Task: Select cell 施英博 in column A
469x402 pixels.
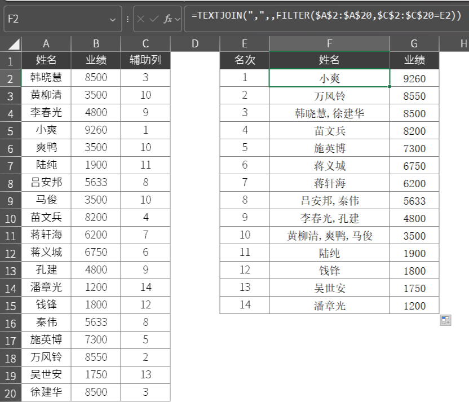Action: [x=46, y=340]
